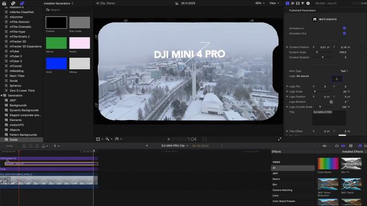Open the retime speedometer menu
Viewport: 367px width, 206px height.
click(118, 139)
